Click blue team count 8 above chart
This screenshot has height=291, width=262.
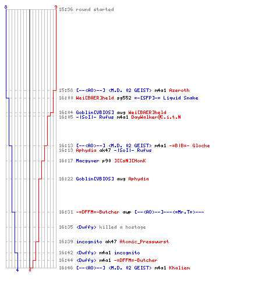click(x=6, y=7)
